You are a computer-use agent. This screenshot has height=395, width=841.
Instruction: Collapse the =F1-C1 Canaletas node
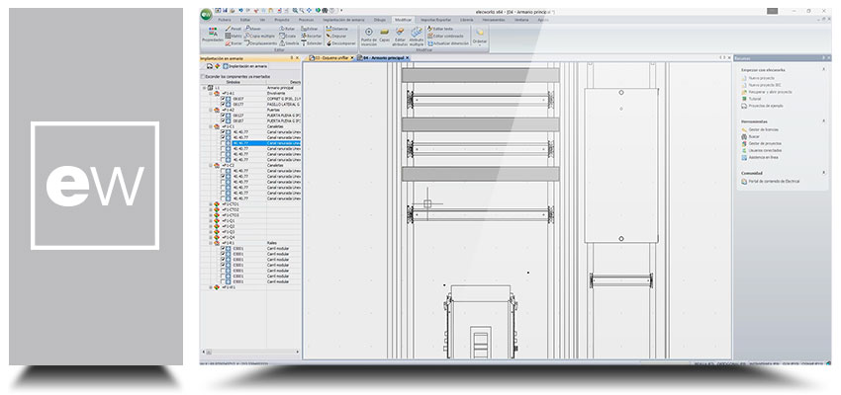coord(211,126)
